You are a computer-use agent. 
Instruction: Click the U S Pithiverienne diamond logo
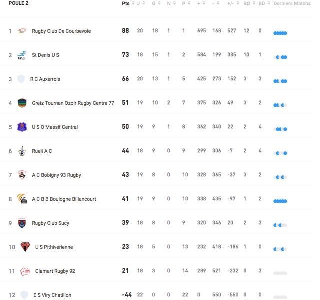[25, 247]
